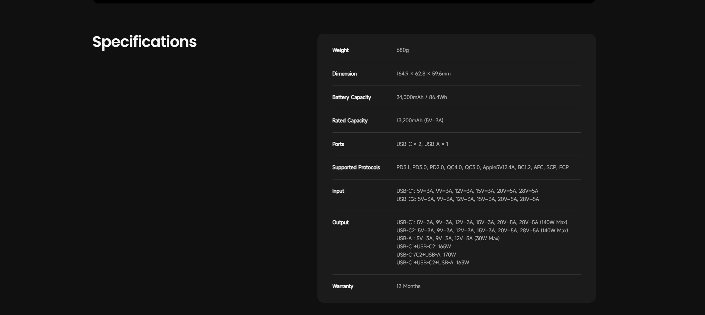Click the Weight label
The height and width of the screenshot is (315, 705).
point(340,50)
